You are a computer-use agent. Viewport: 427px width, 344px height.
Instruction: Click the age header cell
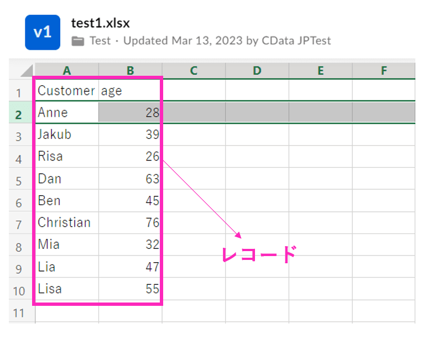click(130, 91)
